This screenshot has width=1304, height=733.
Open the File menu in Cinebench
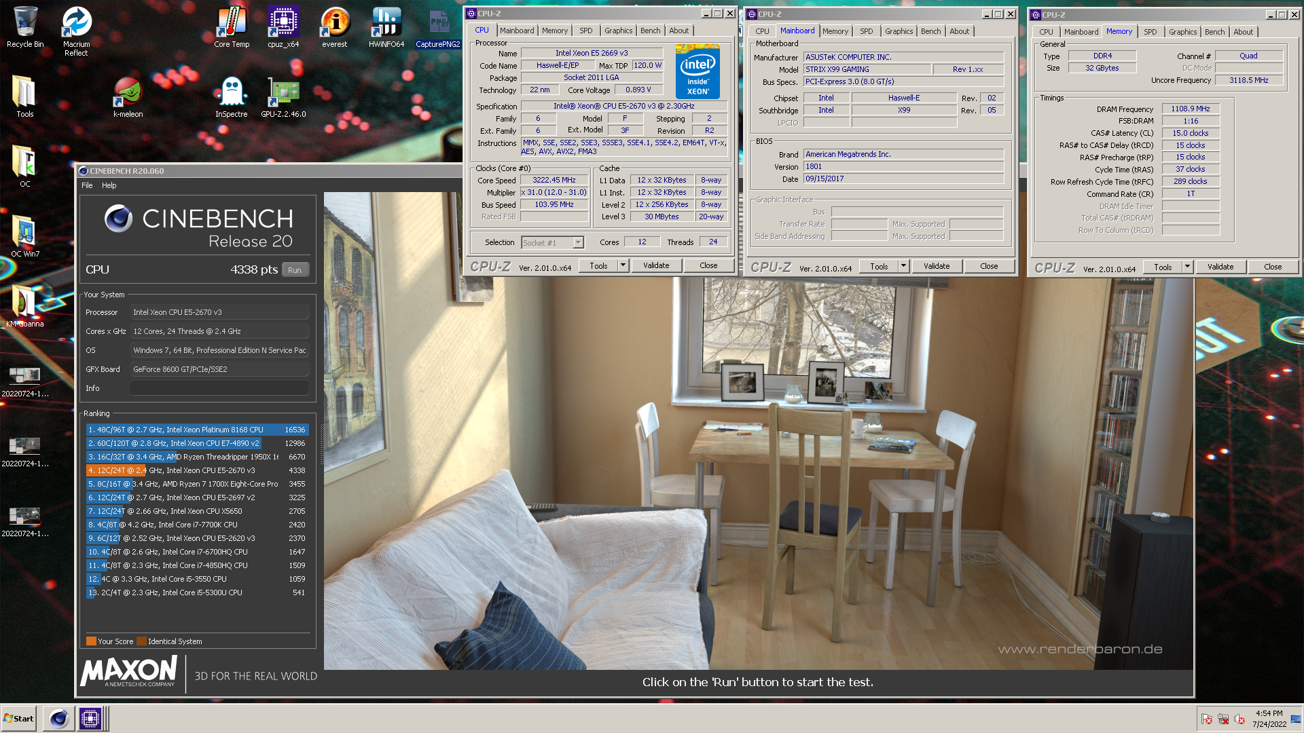(x=87, y=185)
